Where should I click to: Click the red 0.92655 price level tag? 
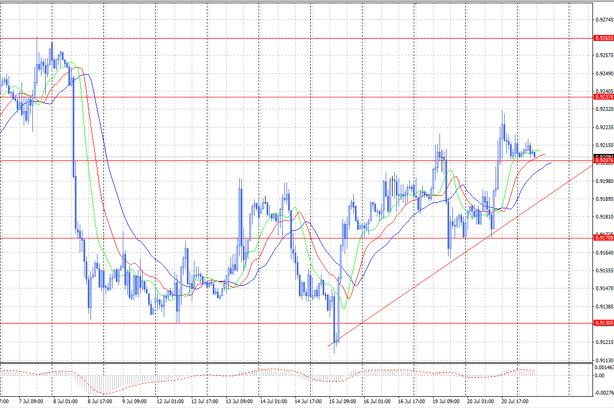pos(604,38)
